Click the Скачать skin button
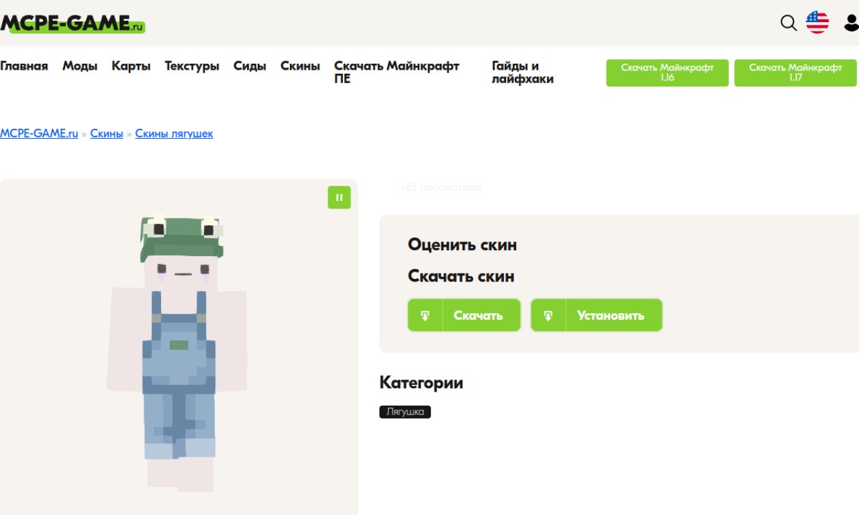 click(464, 315)
